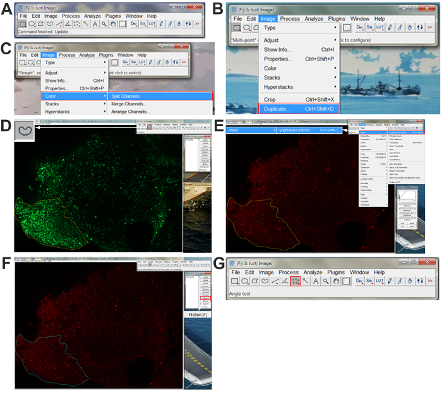Activate the Text tool in panel A

coord(95,24)
